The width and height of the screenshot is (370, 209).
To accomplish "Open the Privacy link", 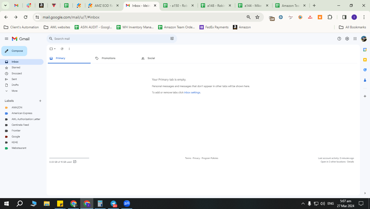I will (196, 158).
